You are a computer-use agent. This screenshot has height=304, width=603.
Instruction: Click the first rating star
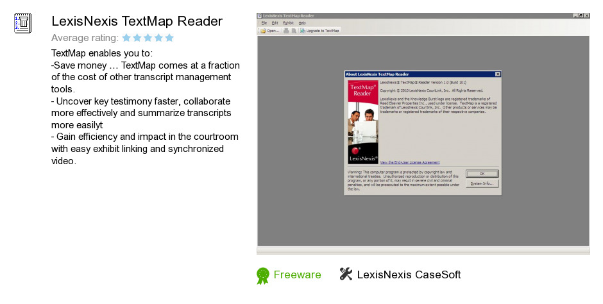[x=126, y=38]
